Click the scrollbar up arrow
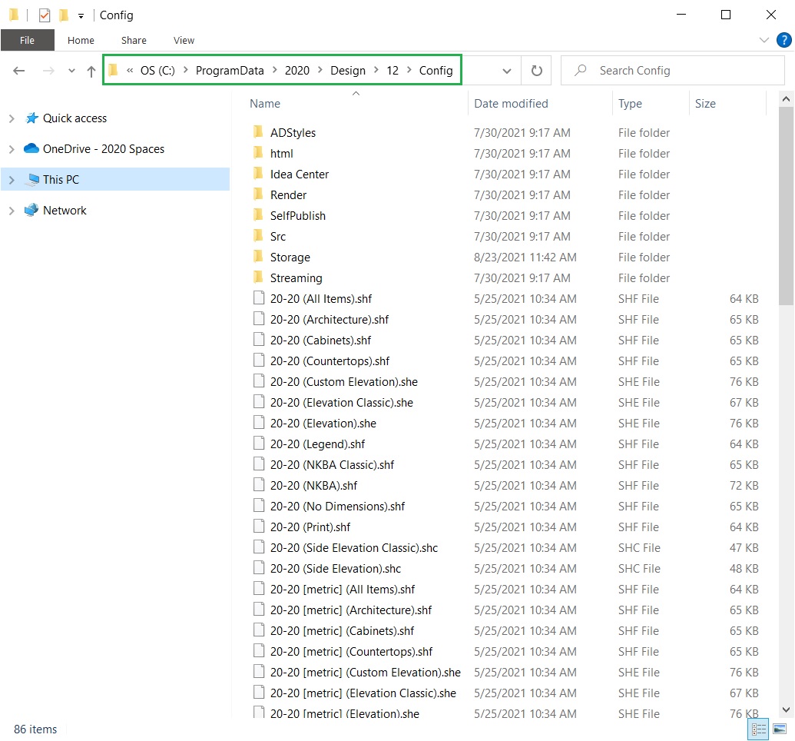Screen dimensions: 795x741 click(786, 99)
